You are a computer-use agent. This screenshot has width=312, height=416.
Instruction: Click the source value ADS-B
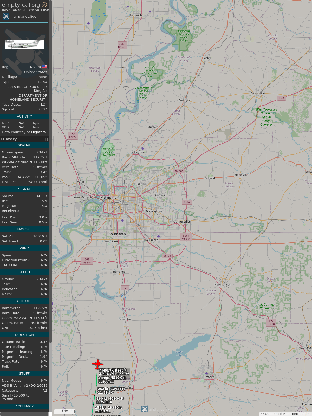pos(42,196)
